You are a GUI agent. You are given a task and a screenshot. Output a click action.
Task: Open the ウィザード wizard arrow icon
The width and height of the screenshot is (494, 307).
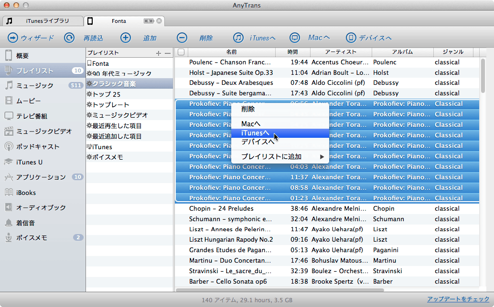pyautogui.click(x=13, y=38)
